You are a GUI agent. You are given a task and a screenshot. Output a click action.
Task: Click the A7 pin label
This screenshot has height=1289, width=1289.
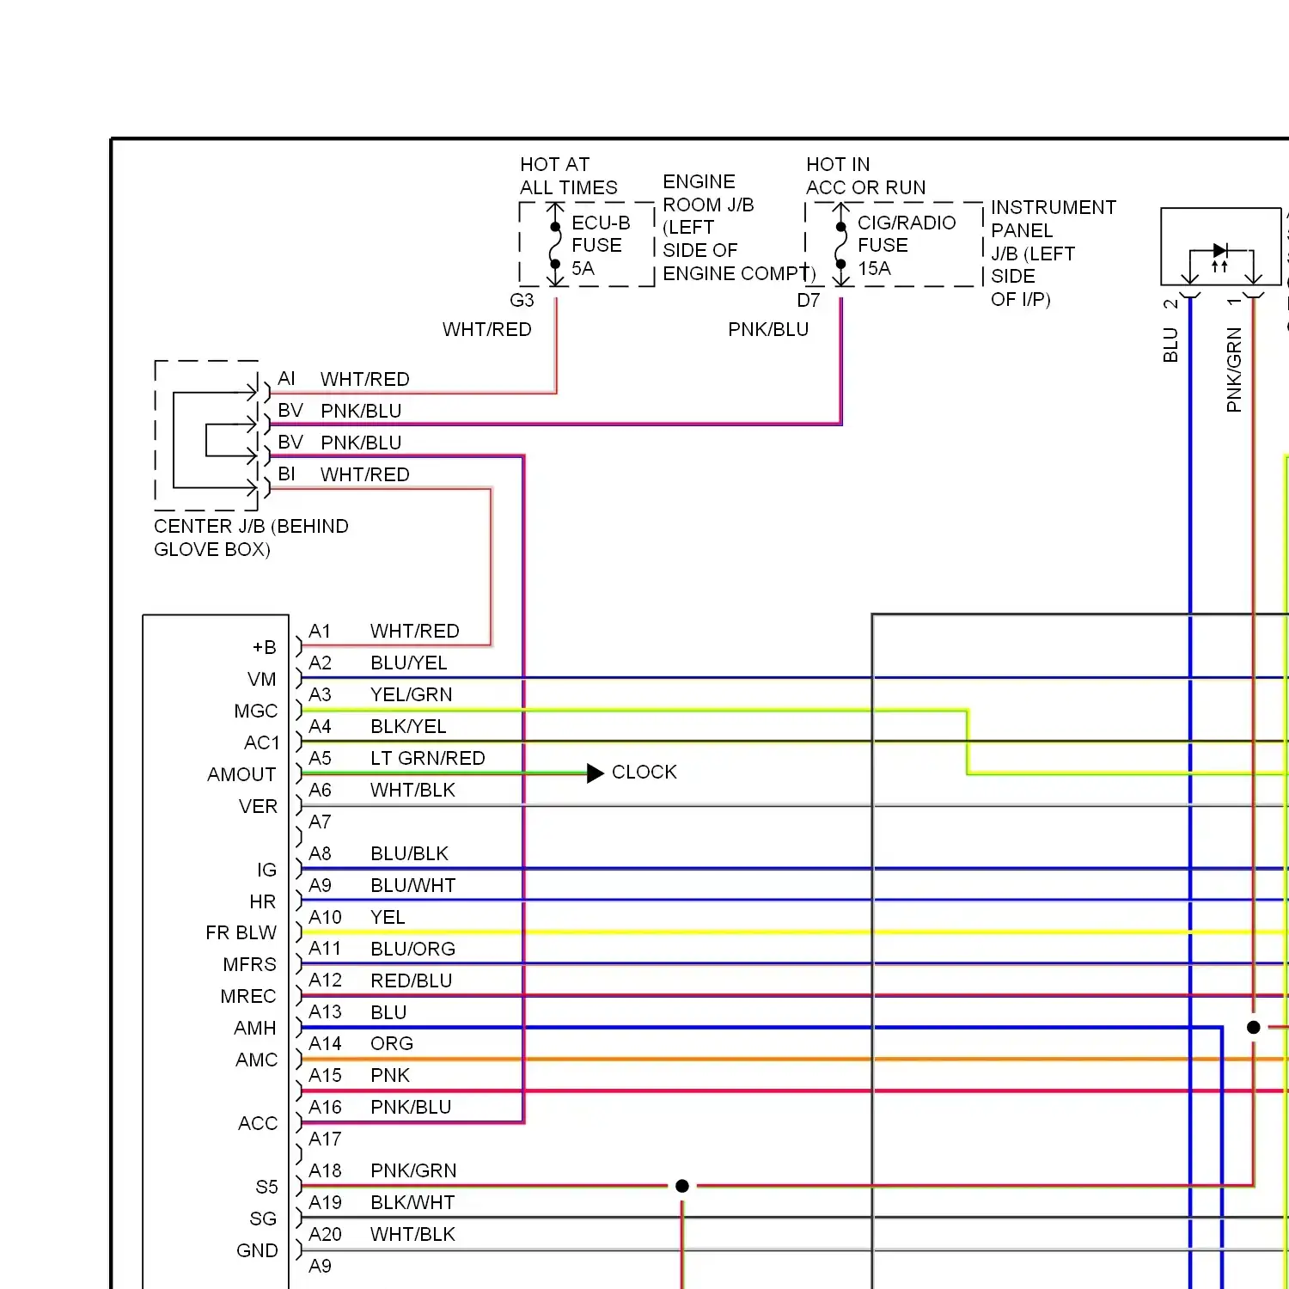click(x=320, y=822)
